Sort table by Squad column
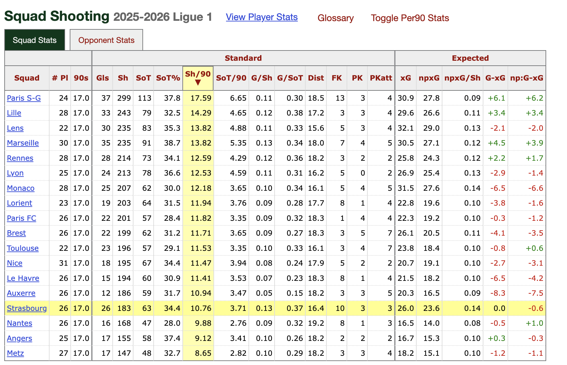Image resolution: width=567 pixels, height=365 pixels. pyautogui.click(x=27, y=78)
